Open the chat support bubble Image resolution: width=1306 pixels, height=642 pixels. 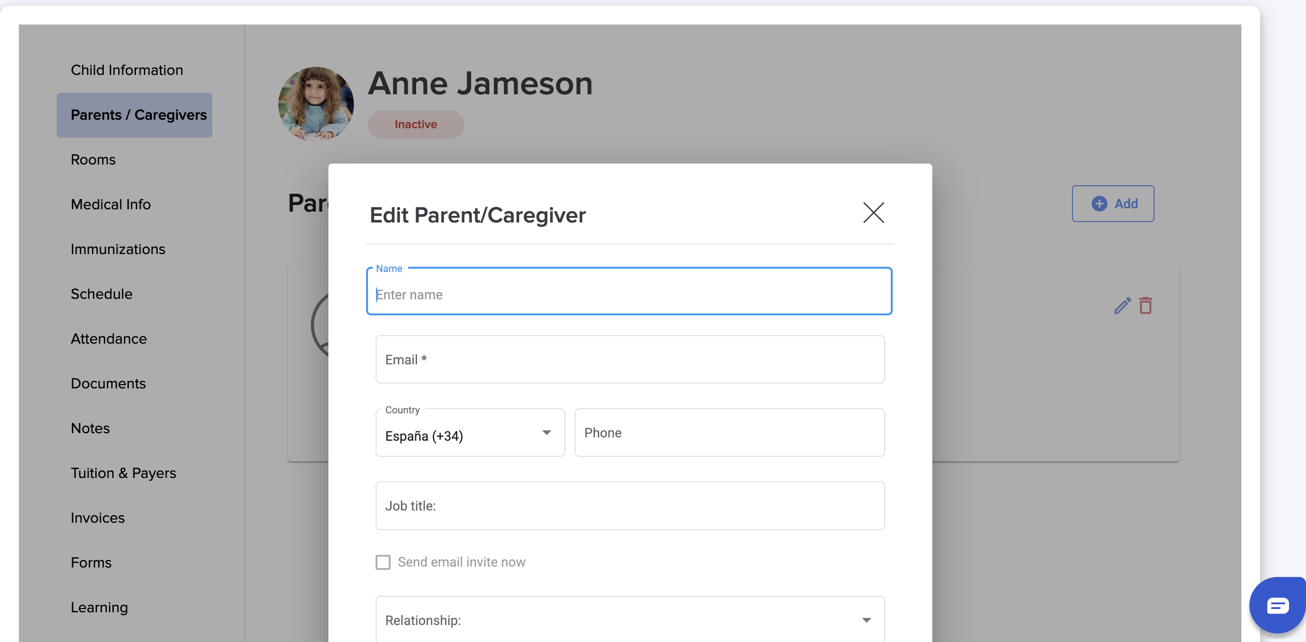(1277, 605)
